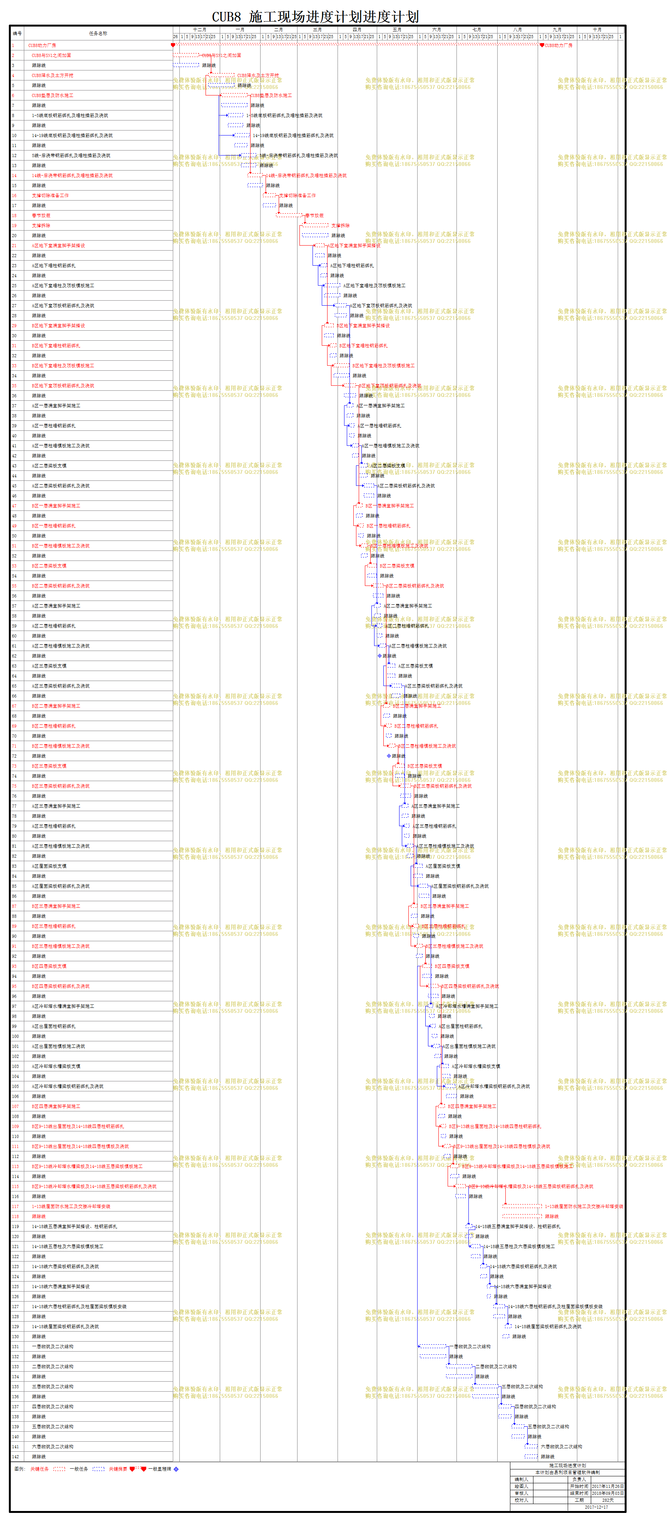Viewport: 667px width, 1521px height.
Task: Click the 关键任务 legend label
Action: (x=40, y=1468)
